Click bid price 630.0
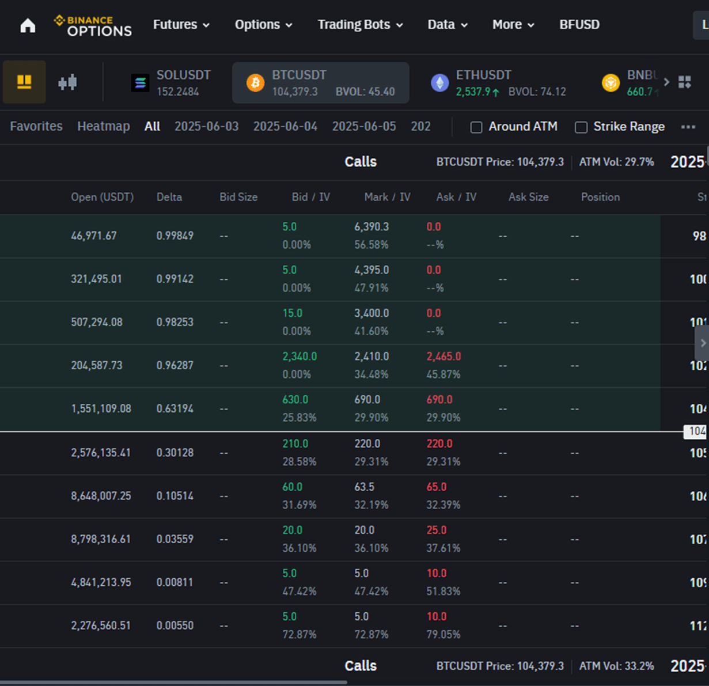This screenshot has width=709, height=686. pyautogui.click(x=295, y=400)
